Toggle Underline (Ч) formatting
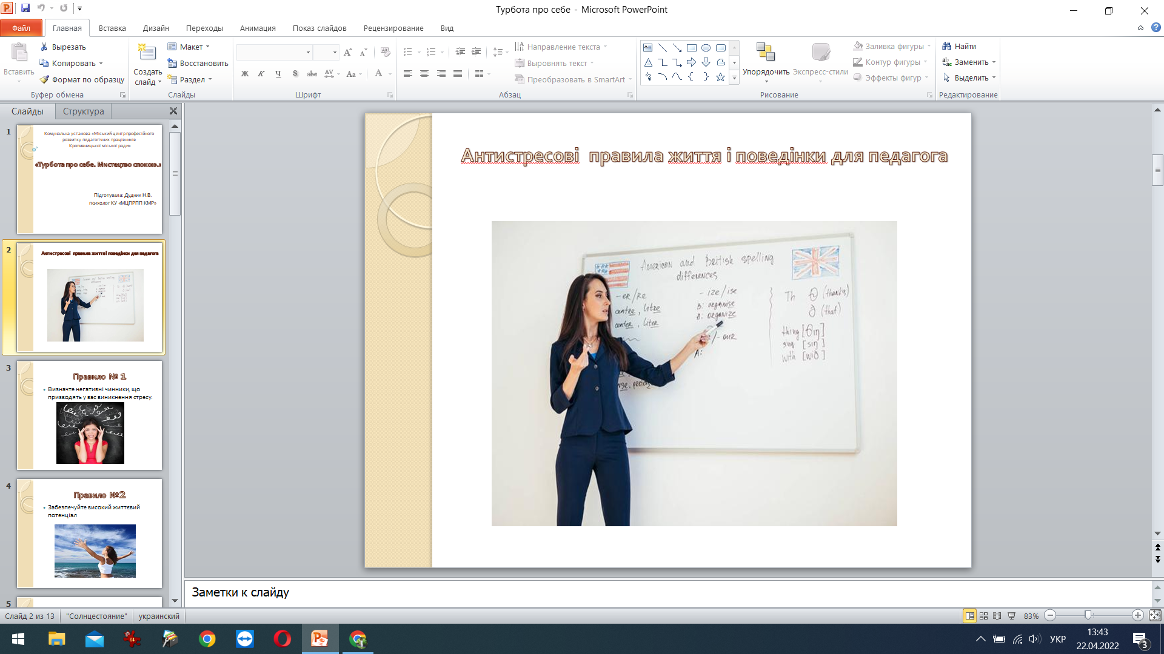 pos(278,74)
